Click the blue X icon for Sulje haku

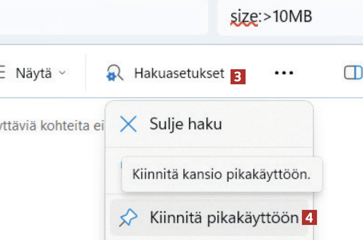[128, 124]
